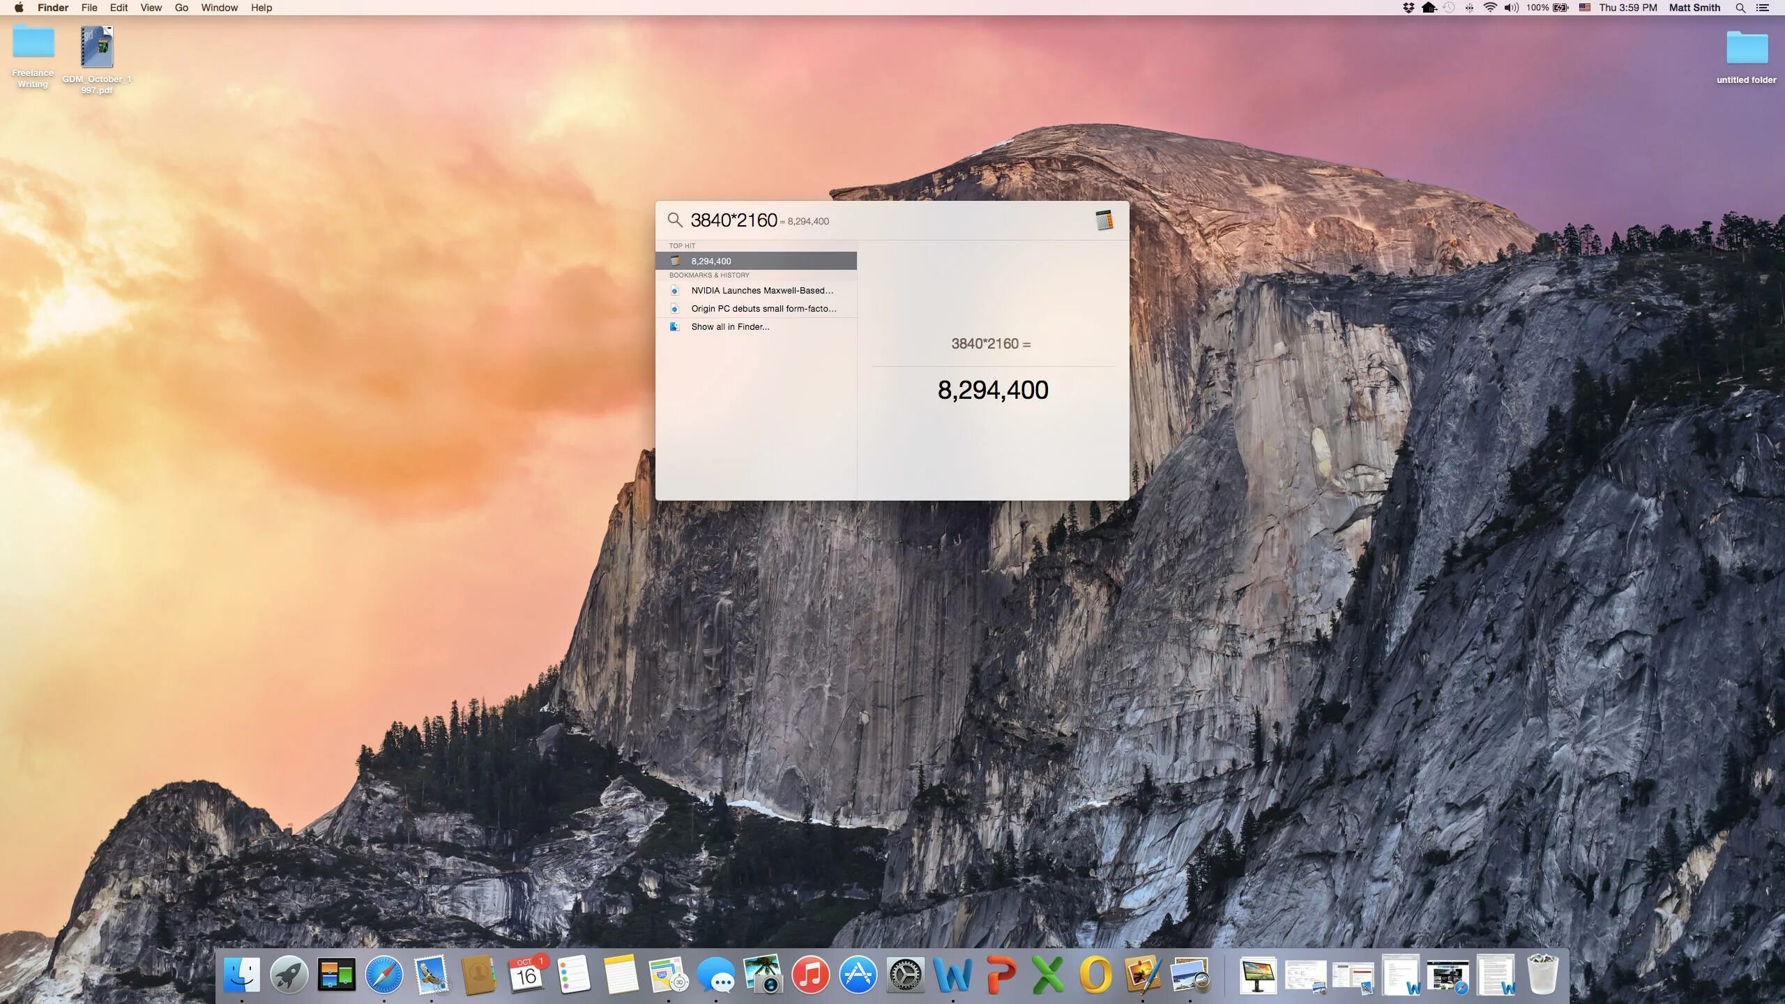Click the Bluetooth menu bar icon
The image size is (1785, 1004).
click(1469, 8)
